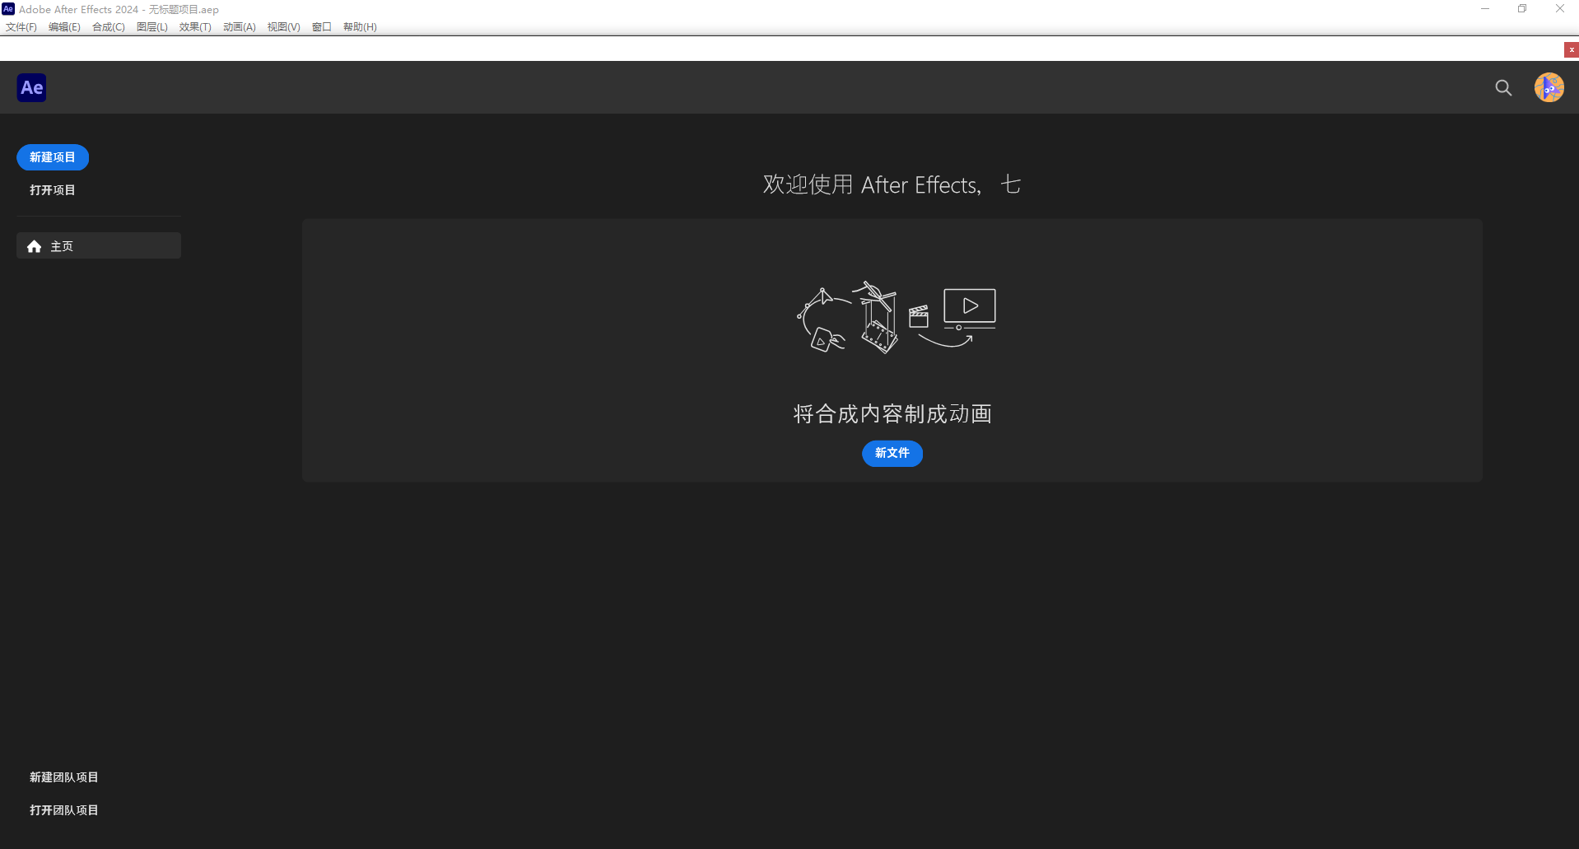1579x849 pixels.
Task: Click the Ae icon in the window title bar
Action: [x=8, y=9]
